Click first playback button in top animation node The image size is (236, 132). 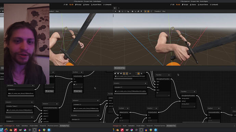point(115,73)
